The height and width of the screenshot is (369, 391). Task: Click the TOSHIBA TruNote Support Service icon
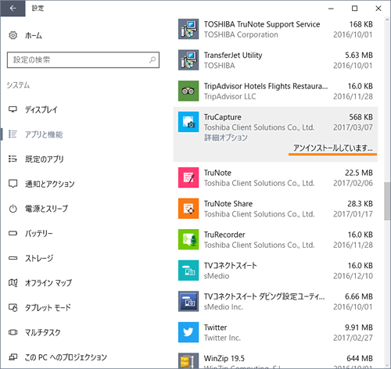coord(188,29)
